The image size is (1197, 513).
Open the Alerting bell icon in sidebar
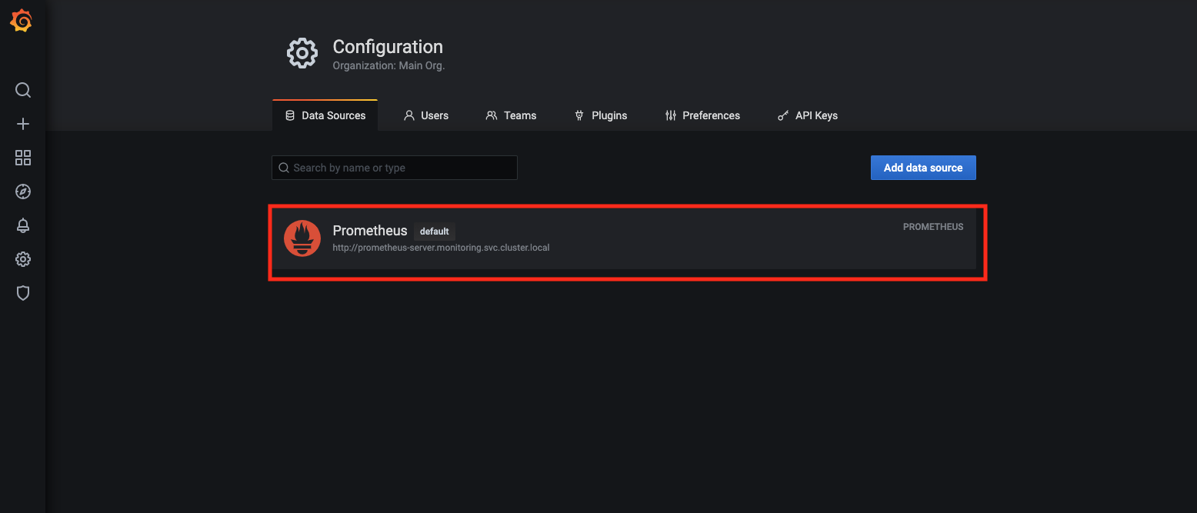click(x=23, y=225)
